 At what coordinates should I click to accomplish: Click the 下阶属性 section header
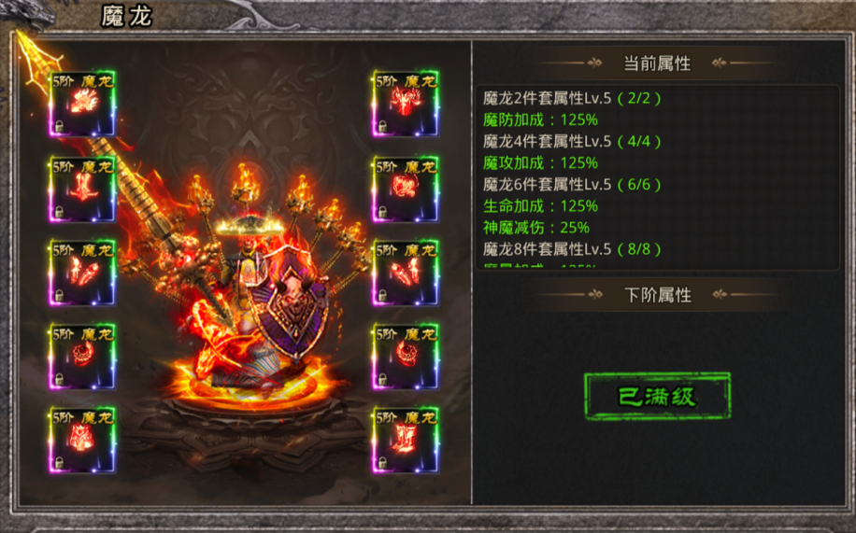click(657, 295)
